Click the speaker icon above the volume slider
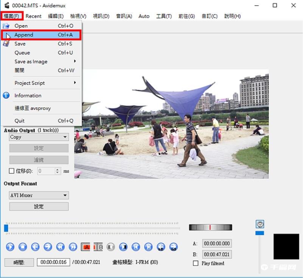 point(260,224)
